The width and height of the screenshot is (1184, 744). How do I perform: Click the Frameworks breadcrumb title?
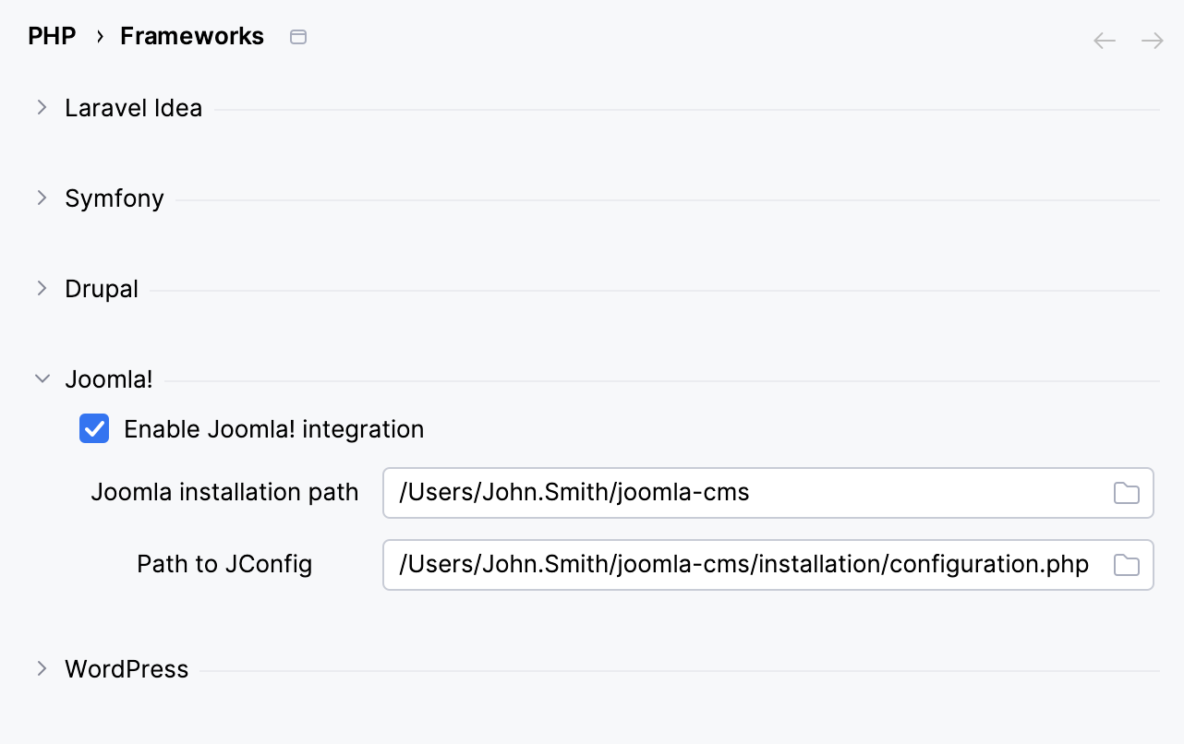coord(191,35)
